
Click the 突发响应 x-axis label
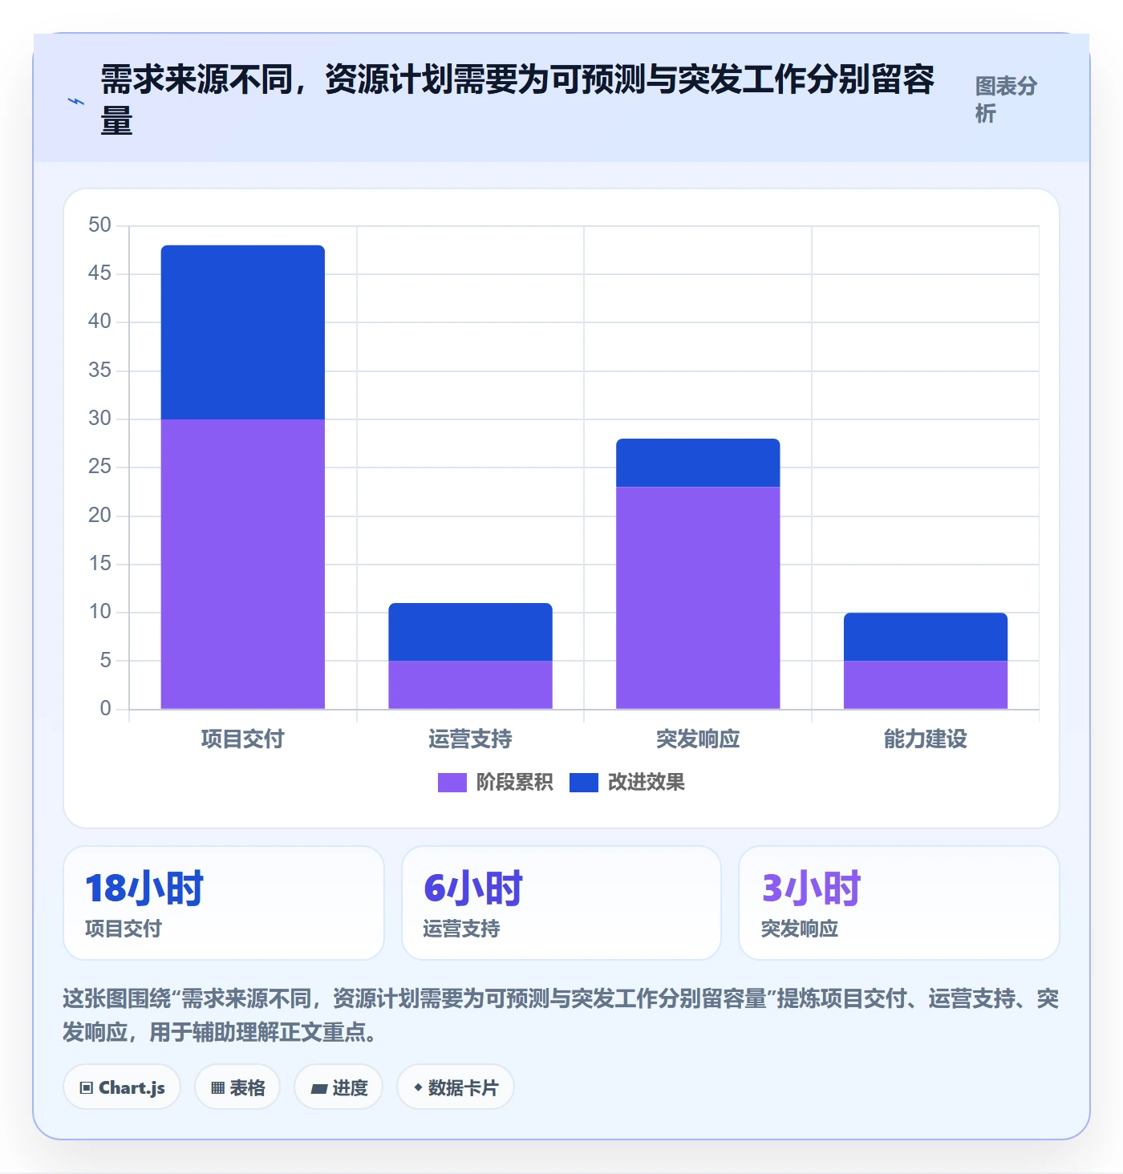[x=698, y=739]
